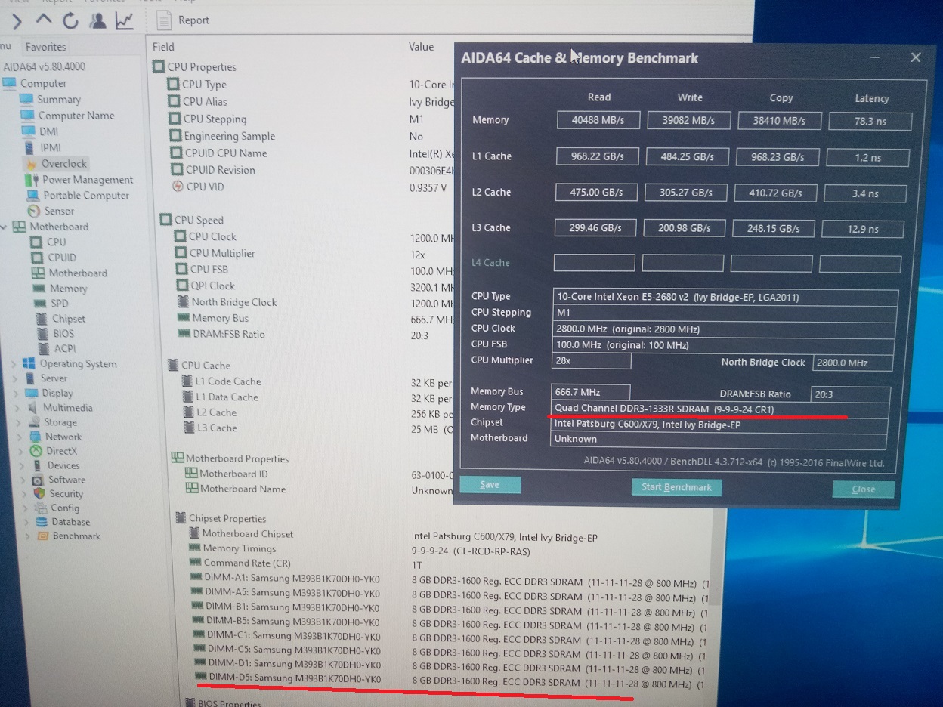Click the Config tree icon

[39, 508]
